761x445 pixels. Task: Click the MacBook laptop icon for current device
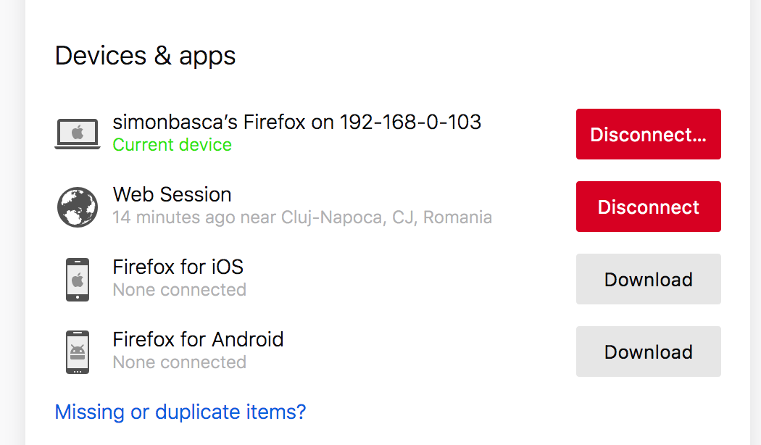[78, 134]
